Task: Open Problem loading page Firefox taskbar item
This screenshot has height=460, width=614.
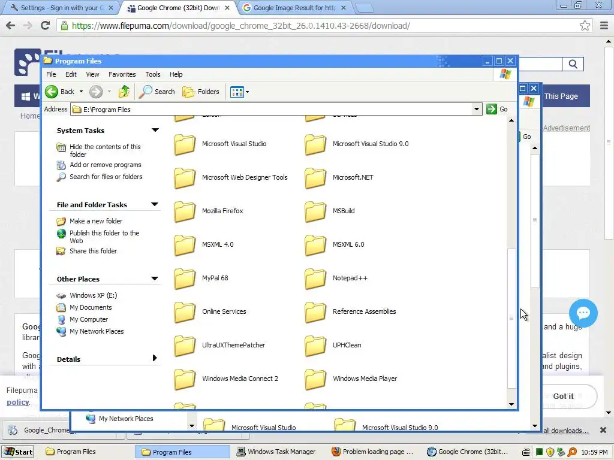Action: point(373,452)
